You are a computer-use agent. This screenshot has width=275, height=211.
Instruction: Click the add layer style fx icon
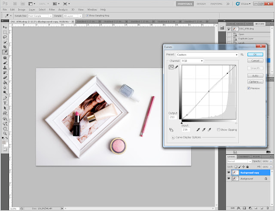point(238,208)
